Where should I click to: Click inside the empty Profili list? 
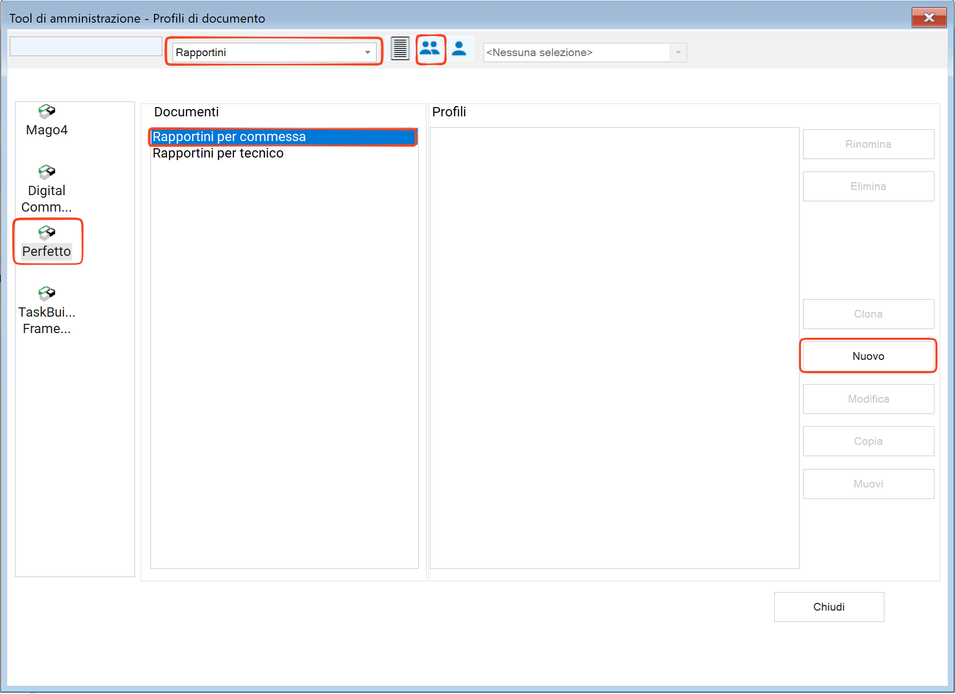pos(615,348)
